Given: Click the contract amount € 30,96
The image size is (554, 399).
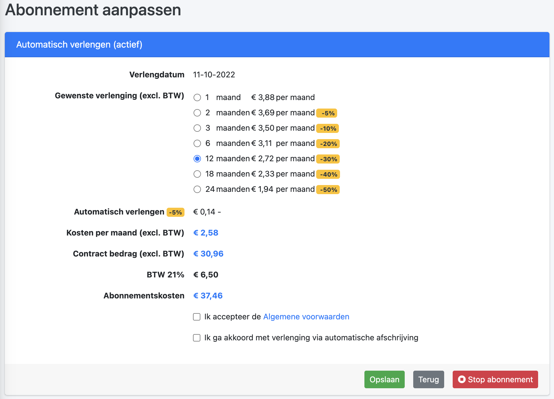Looking at the screenshot, I should [208, 254].
